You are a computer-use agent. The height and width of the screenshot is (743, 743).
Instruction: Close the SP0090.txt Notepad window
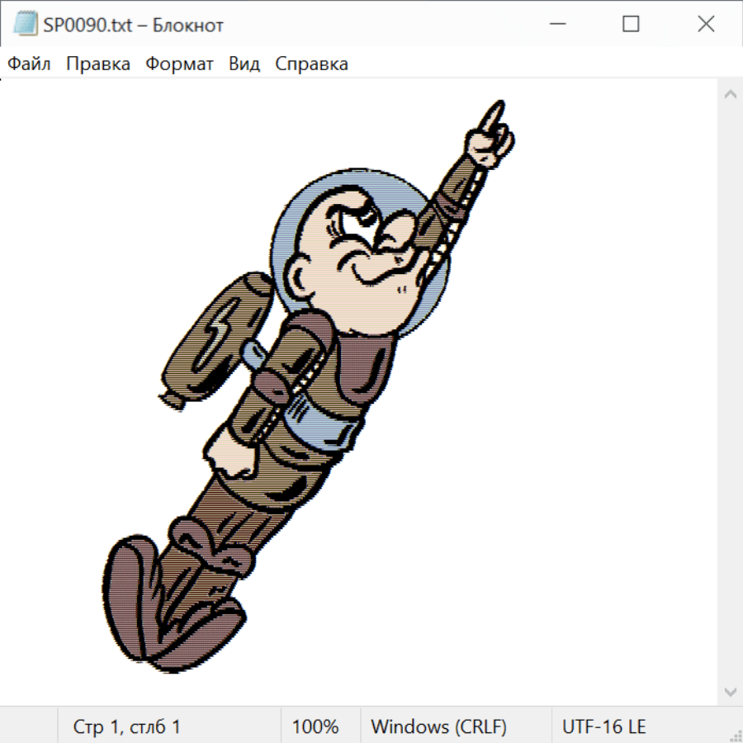[706, 25]
